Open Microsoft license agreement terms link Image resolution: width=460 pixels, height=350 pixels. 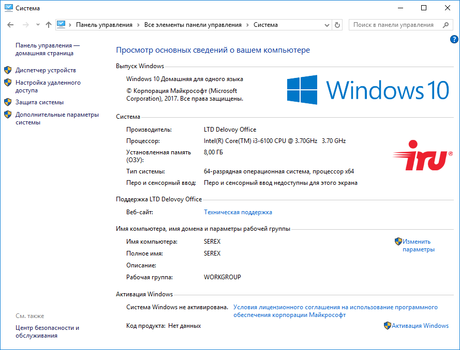[x=335, y=311]
